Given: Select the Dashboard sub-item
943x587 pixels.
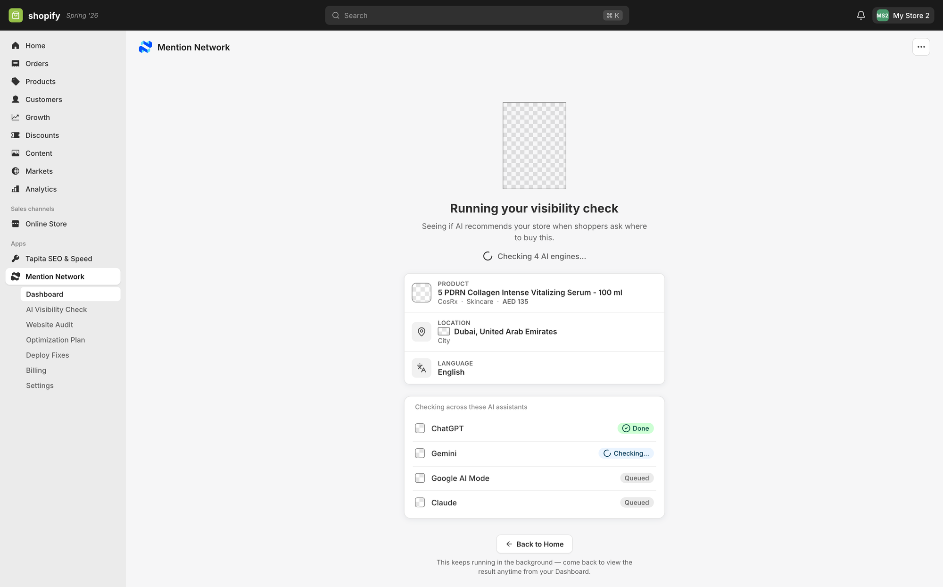Looking at the screenshot, I should (70, 294).
